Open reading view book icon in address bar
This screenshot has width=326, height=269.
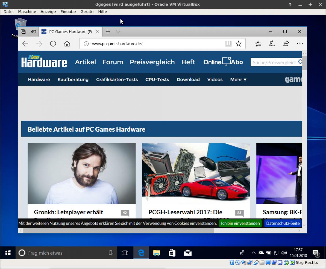pos(228,44)
